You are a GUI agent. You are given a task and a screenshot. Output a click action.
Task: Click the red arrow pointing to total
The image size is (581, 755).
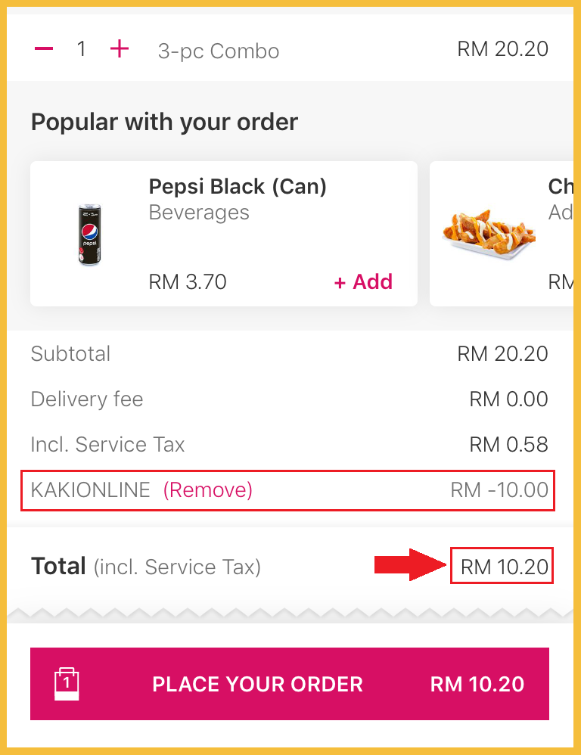coord(409,566)
